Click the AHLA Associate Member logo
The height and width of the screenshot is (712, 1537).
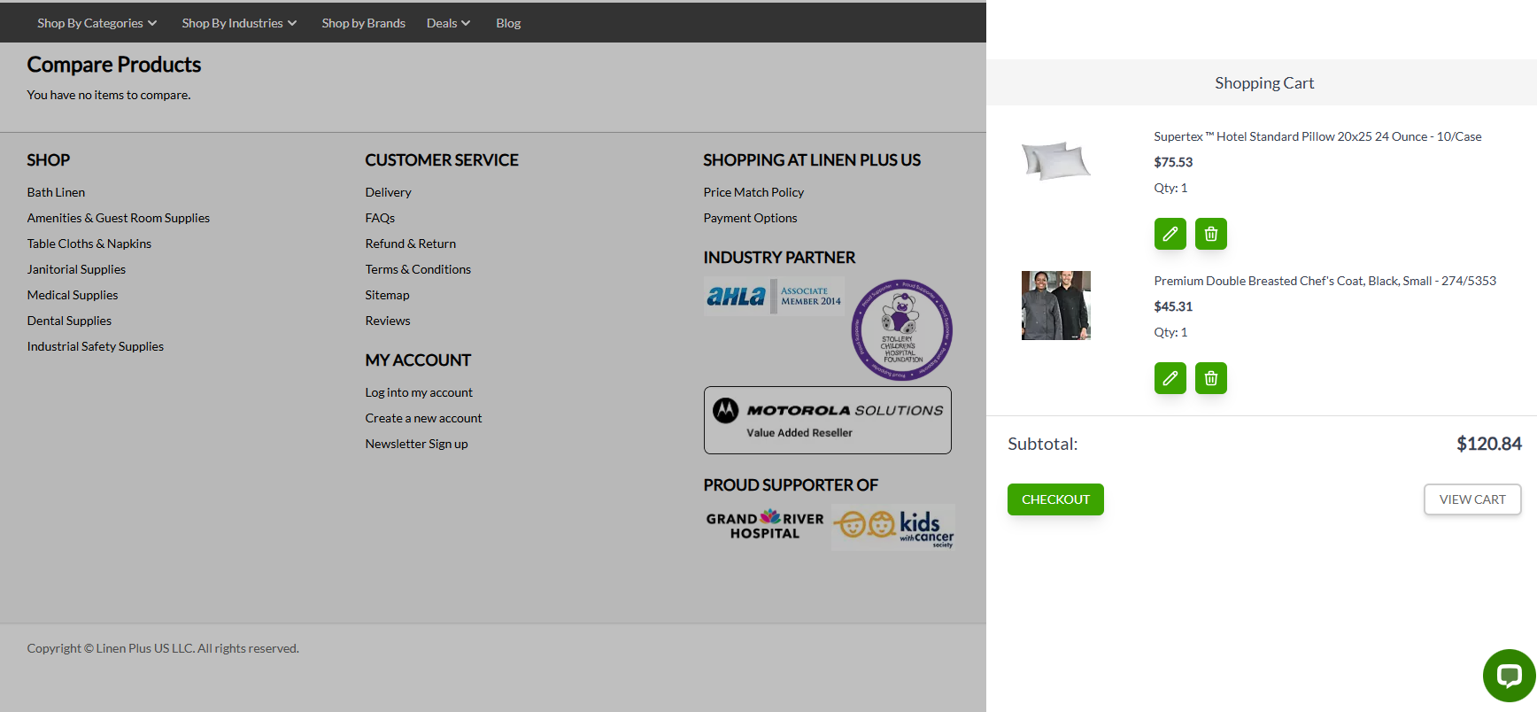[x=774, y=296]
